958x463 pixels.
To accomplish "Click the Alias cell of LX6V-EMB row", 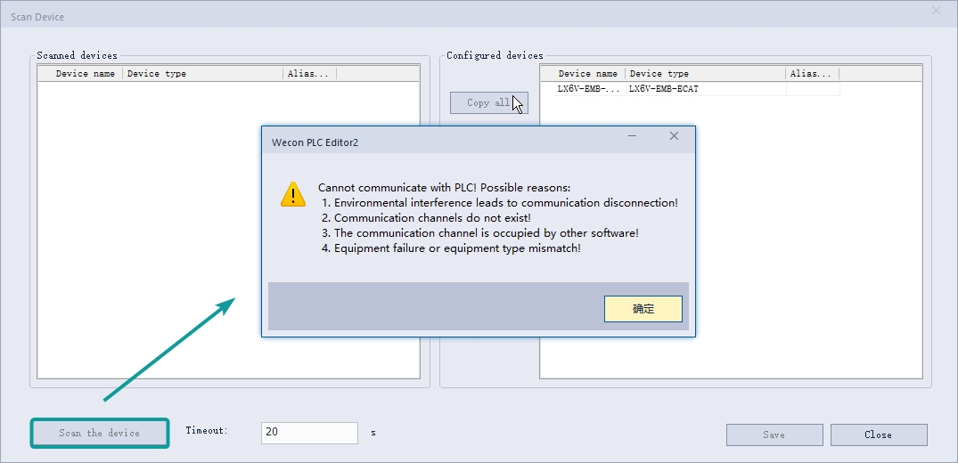I will 812,89.
